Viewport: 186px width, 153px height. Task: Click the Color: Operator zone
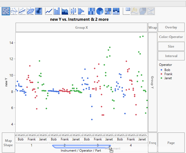coord(171,37)
